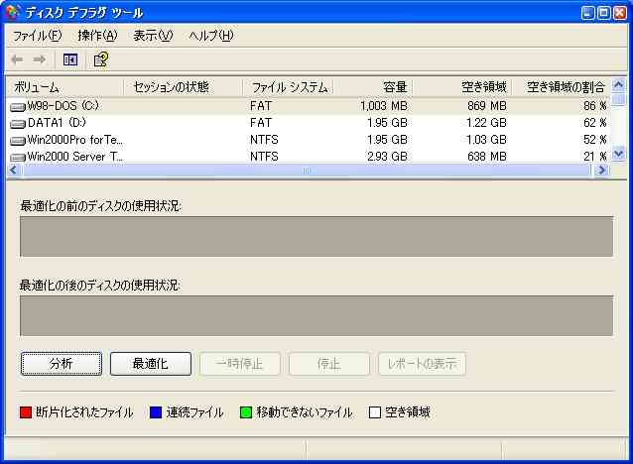Open the ファイル(F) menu
Image resolution: width=633 pixels, height=464 pixels.
click(37, 36)
